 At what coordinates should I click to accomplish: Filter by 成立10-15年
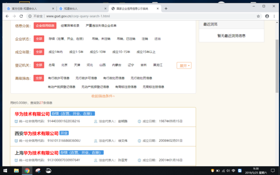(x=121, y=52)
